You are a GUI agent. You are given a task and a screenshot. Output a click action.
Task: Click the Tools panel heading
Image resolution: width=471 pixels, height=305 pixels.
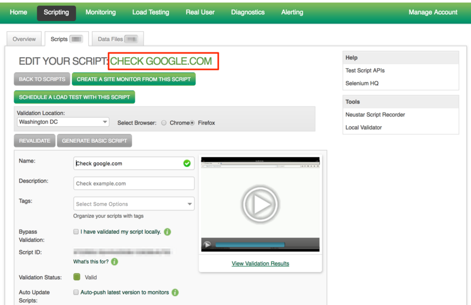(x=353, y=101)
